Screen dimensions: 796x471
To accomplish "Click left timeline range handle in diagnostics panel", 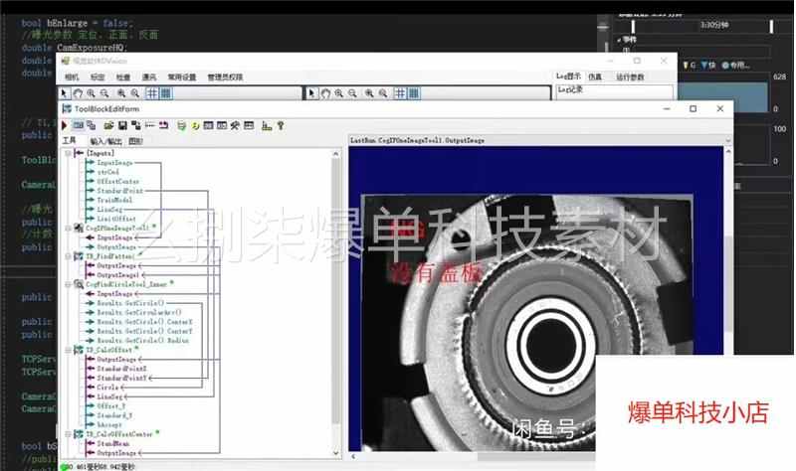I will coord(633,27).
